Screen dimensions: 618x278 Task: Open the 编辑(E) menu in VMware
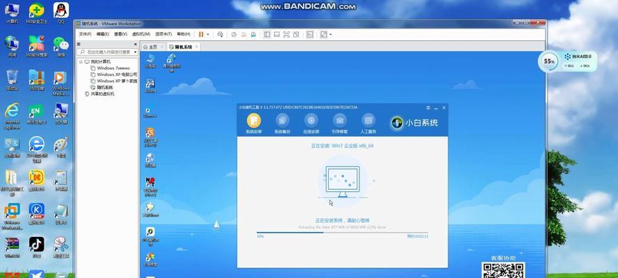pos(102,34)
